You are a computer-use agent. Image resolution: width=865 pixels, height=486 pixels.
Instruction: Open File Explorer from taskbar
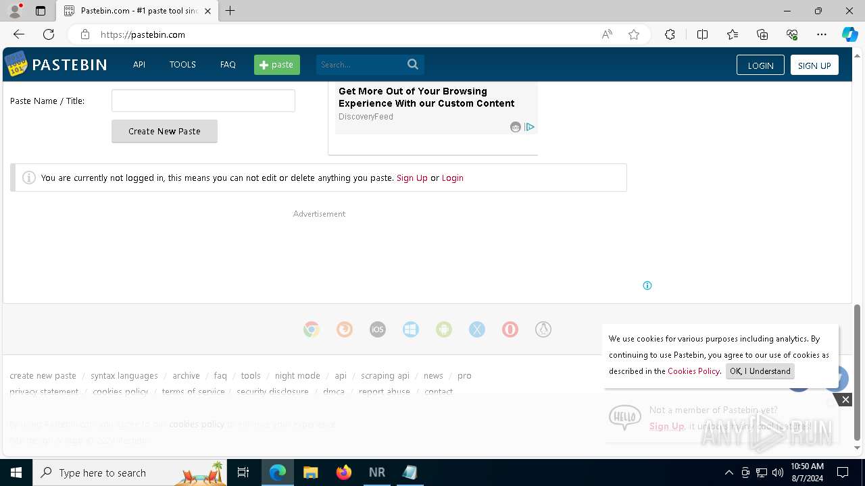(310, 473)
